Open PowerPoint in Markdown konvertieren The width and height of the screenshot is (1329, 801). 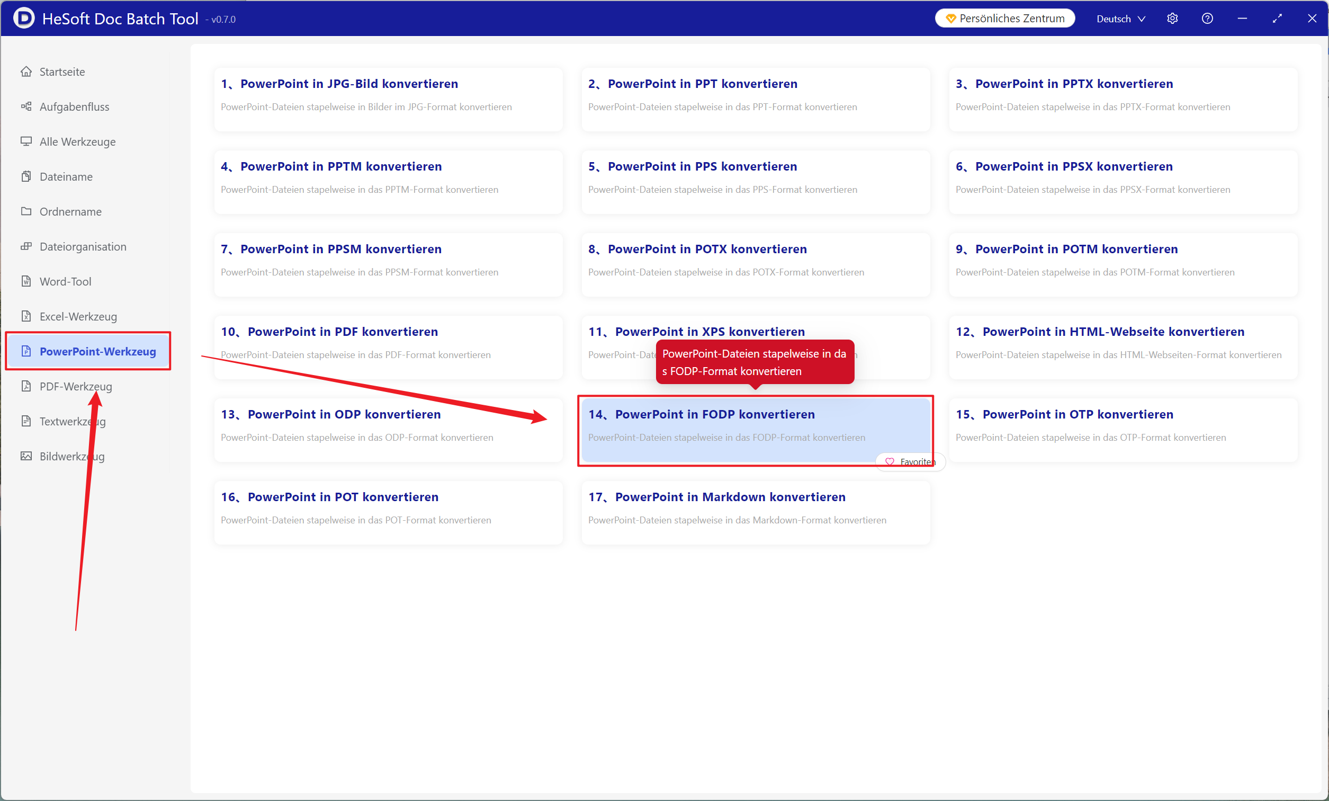point(756,512)
